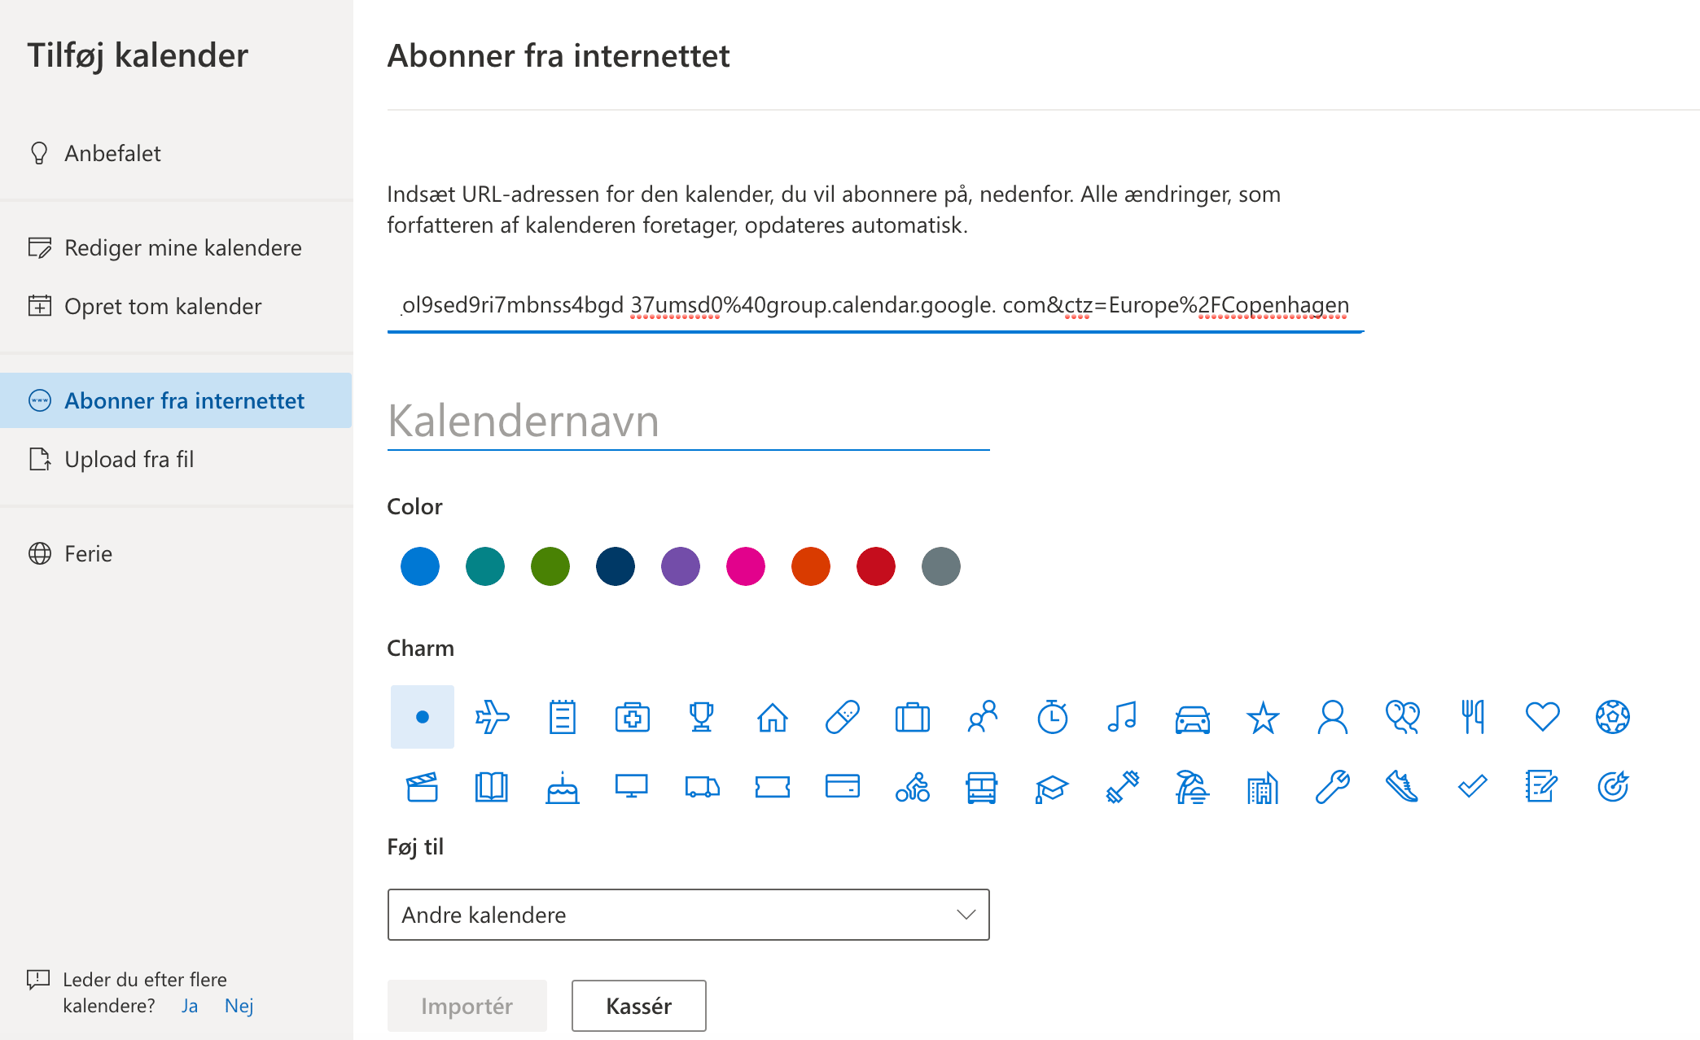Answer Ja to the feedback question
The height and width of the screenshot is (1040, 1700).
[190, 1006]
